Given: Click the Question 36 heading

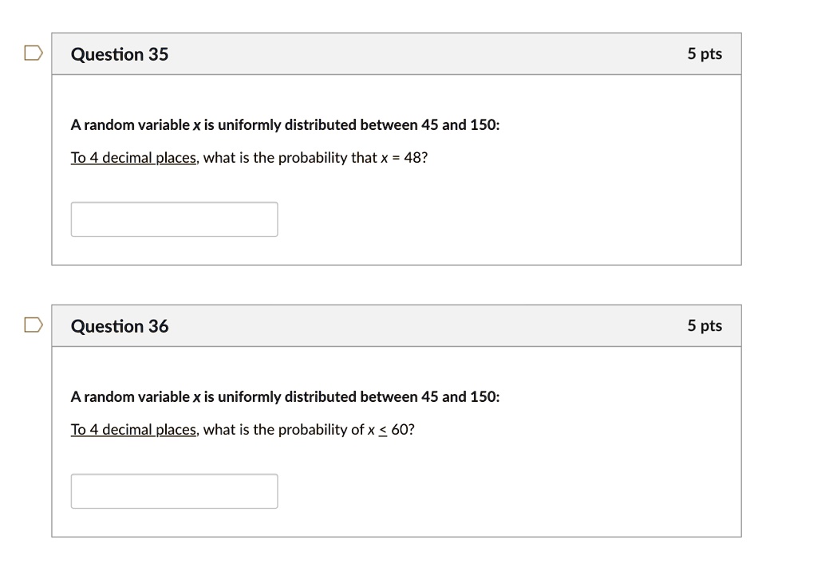Looking at the screenshot, I should coord(120,326).
